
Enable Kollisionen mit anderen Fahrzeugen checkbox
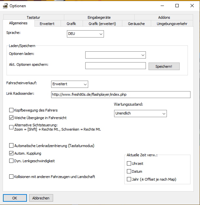pos(11,177)
